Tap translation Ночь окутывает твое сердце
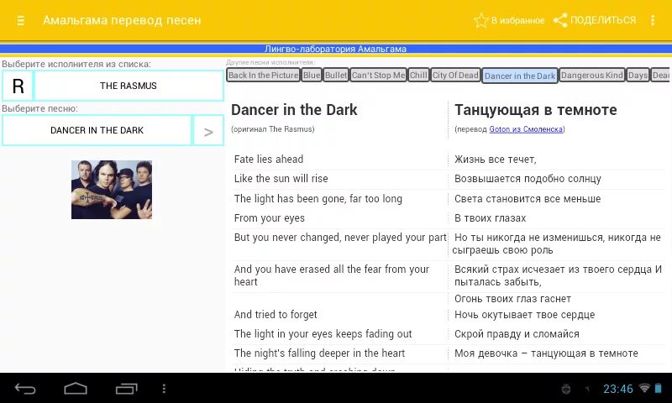 pyautogui.click(x=524, y=314)
